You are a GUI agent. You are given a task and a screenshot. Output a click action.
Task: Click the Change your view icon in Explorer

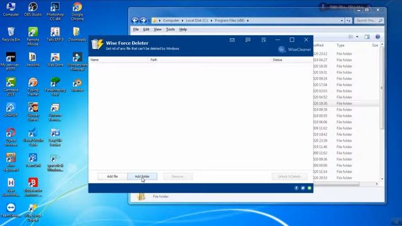coord(351,37)
